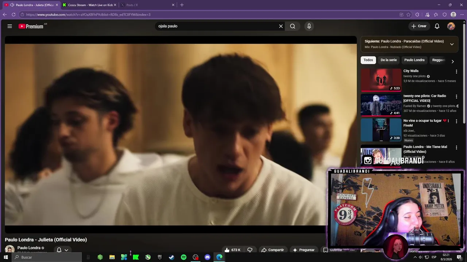Open the browser profile icon

(x=453, y=15)
